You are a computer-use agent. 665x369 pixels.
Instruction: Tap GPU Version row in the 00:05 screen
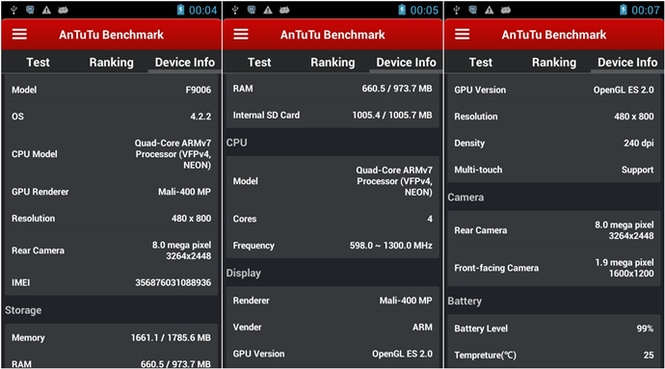[332, 354]
